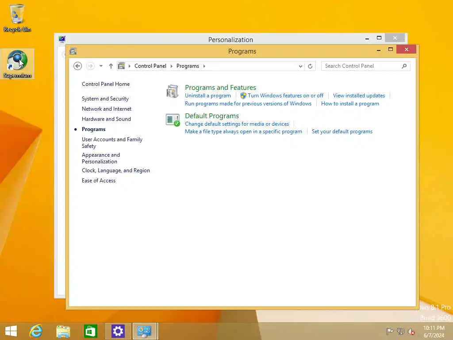
Task: Open View installed updates
Action: tap(359, 96)
